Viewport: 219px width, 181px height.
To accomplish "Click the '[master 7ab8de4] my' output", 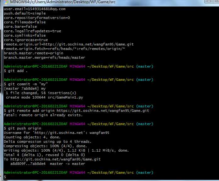I will (25, 89).
